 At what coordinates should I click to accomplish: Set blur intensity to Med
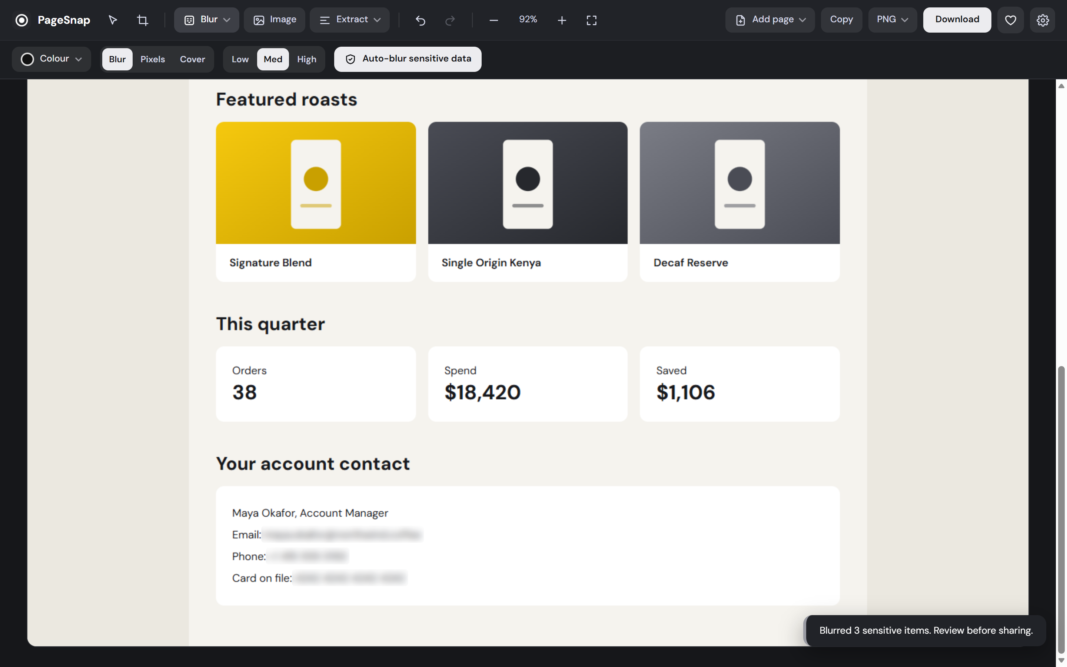273,59
